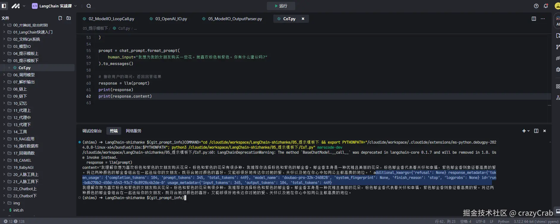Image resolution: width=560 pixels, height=224 pixels.
Task: Open the help question mark icon
Action: point(536,6)
